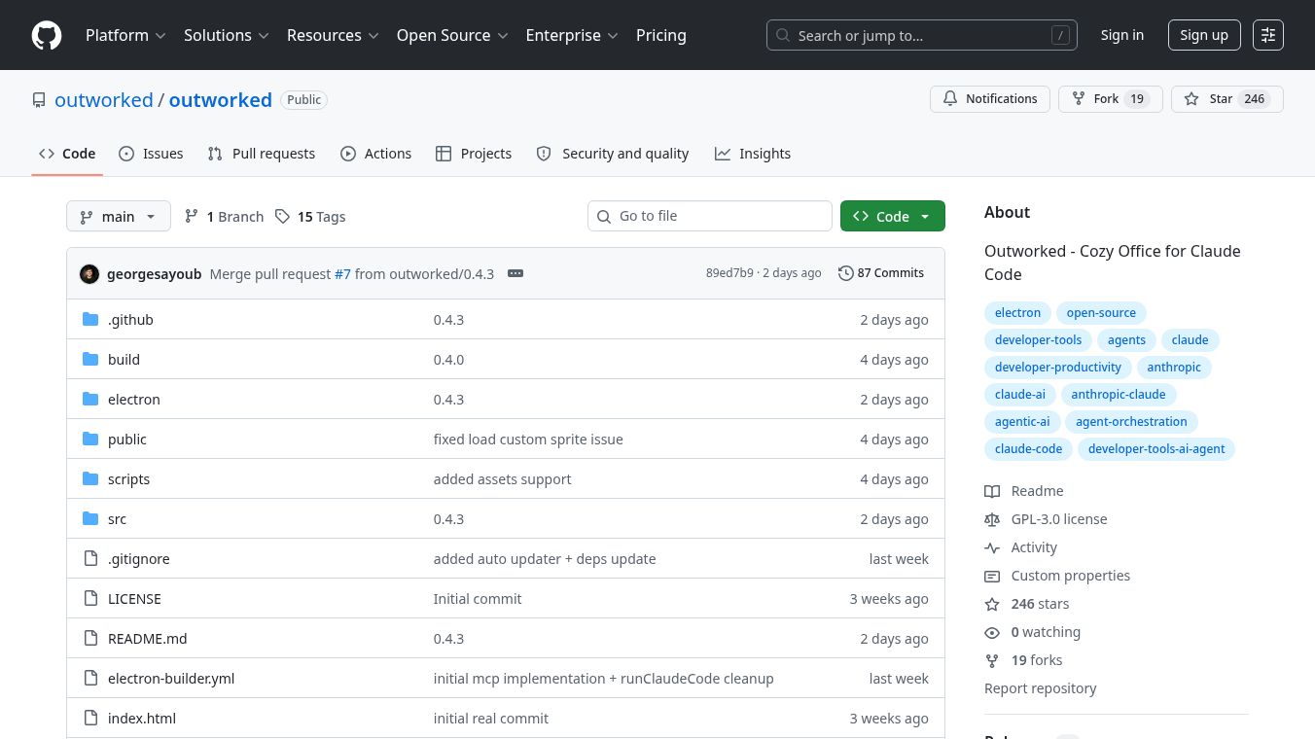1315x739 pixels.
Task: Open the 87 Commits history
Action: [x=880, y=273]
